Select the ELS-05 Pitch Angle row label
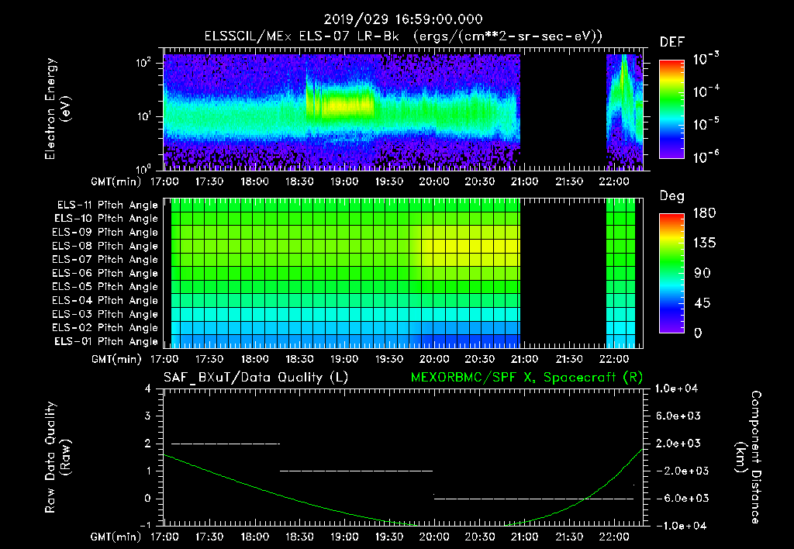 (105, 287)
